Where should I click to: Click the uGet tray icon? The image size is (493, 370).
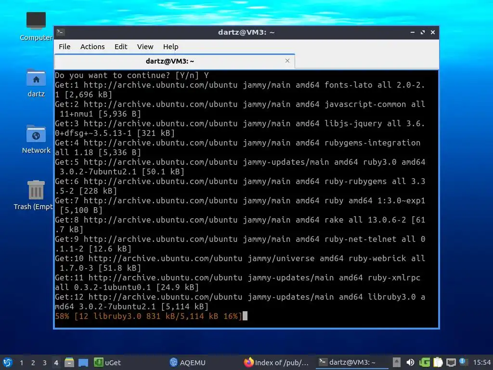pyautogui.click(x=425, y=362)
